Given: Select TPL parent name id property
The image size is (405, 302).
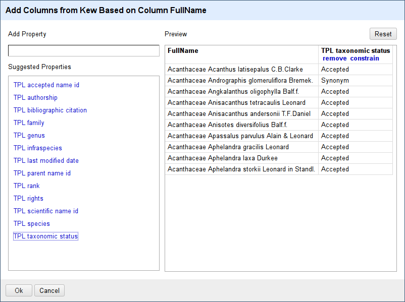Looking at the screenshot, I should (42, 173).
